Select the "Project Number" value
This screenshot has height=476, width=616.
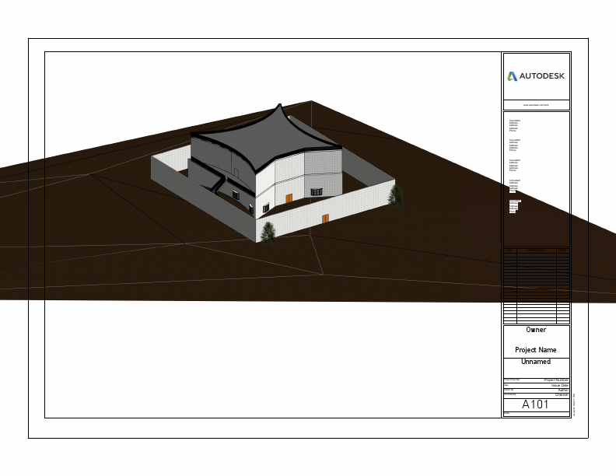pos(556,380)
